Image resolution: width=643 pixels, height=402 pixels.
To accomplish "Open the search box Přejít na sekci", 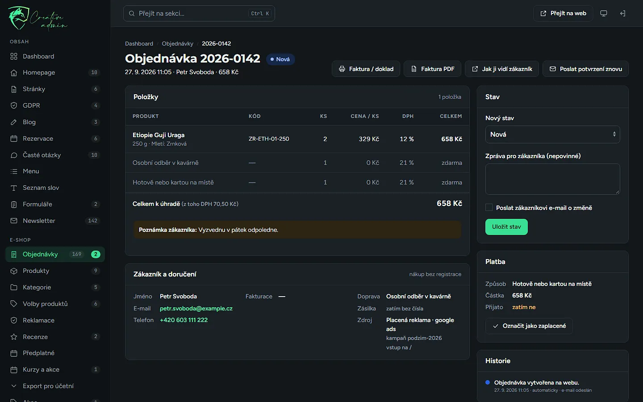I will (x=199, y=13).
